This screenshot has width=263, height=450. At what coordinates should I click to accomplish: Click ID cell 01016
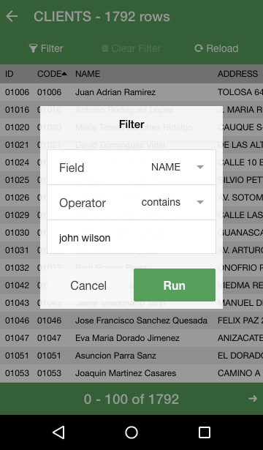click(18, 110)
